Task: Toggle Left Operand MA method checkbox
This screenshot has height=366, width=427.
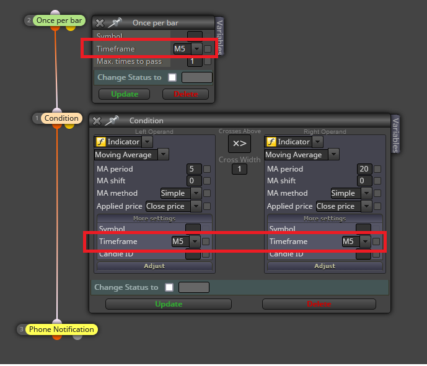Action: pos(207,193)
